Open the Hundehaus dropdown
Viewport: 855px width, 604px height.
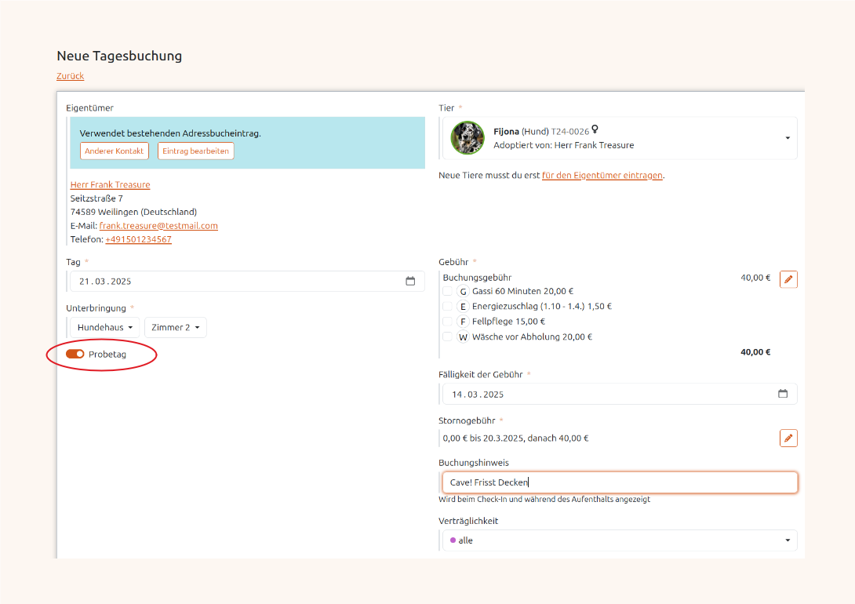pos(105,327)
